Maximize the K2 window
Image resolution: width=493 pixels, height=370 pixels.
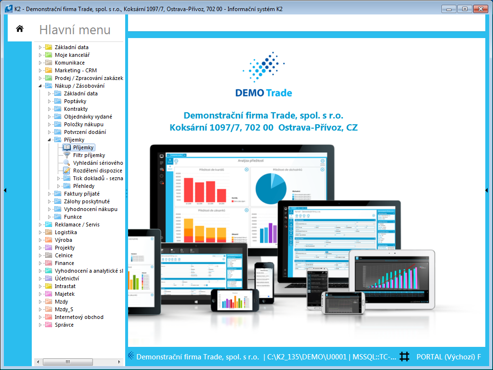(x=465, y=9)
